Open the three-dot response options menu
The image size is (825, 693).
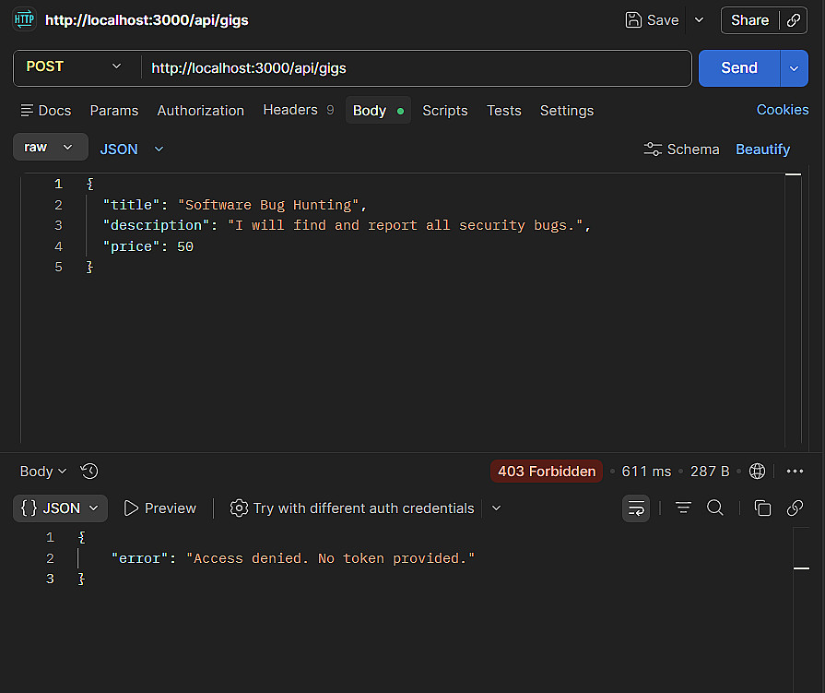coord(795,472)
